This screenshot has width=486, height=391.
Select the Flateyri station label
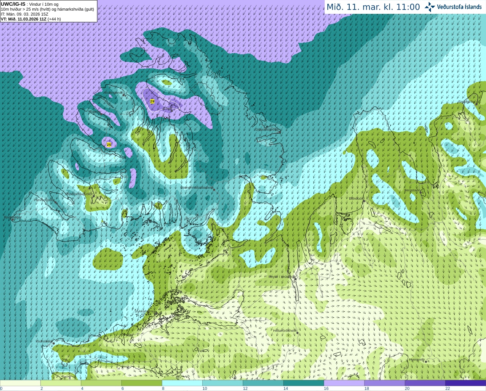coord(95,112)
